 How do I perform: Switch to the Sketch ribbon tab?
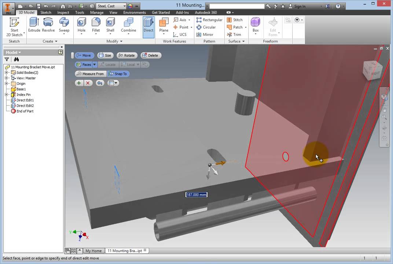(x=45, y=12)
